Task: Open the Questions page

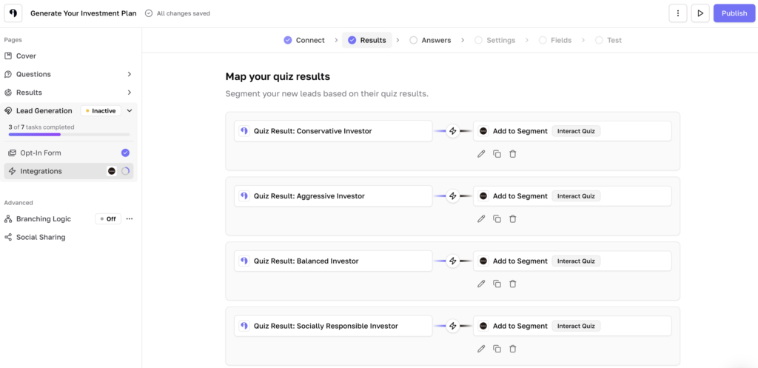Action: pyautogui.click(x=33, y=75)
